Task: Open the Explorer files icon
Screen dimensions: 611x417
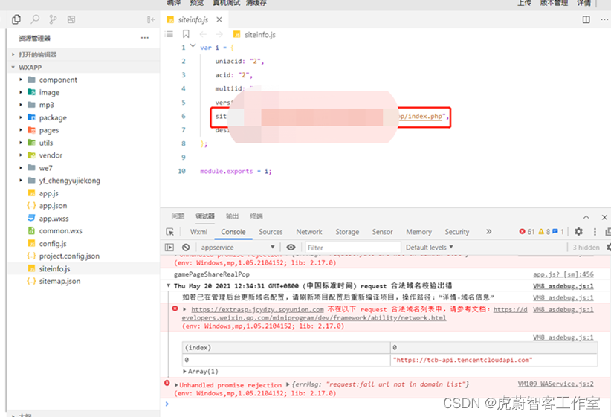Action: [16, 19]
